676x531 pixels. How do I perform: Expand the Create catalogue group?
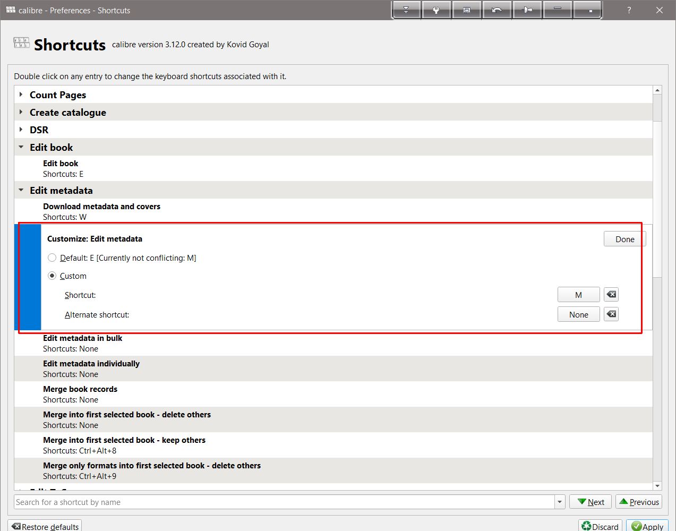point(21,112)
